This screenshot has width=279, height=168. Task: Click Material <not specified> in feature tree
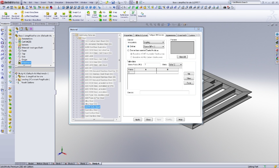32,48
